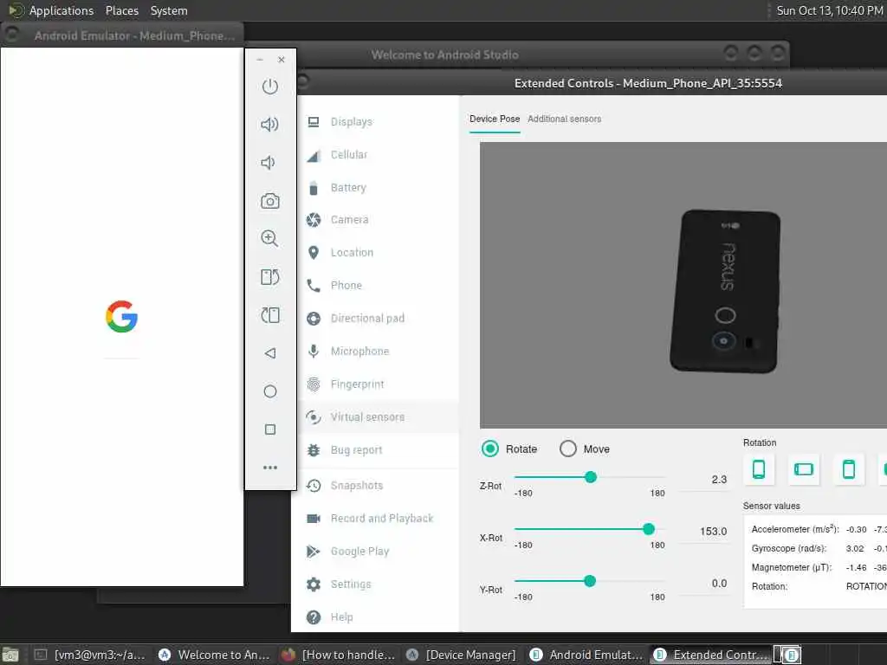Open the Directional pad section

point(378,319)
